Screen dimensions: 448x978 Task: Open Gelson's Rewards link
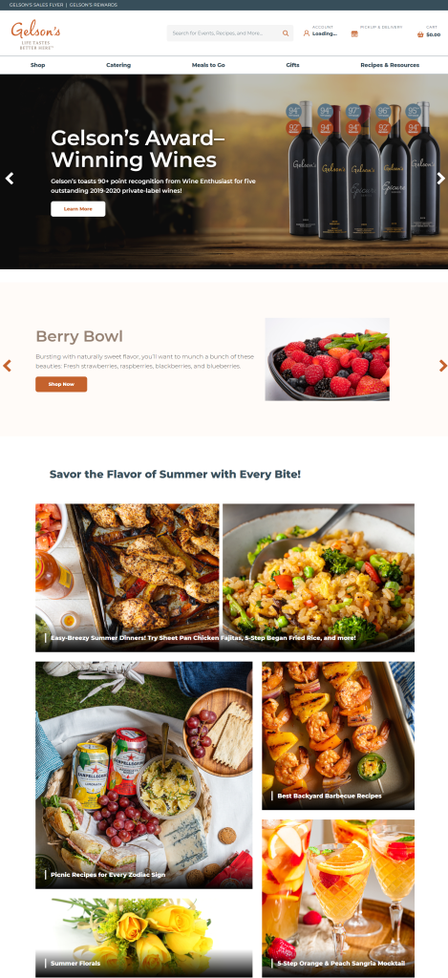pos(93,5)
